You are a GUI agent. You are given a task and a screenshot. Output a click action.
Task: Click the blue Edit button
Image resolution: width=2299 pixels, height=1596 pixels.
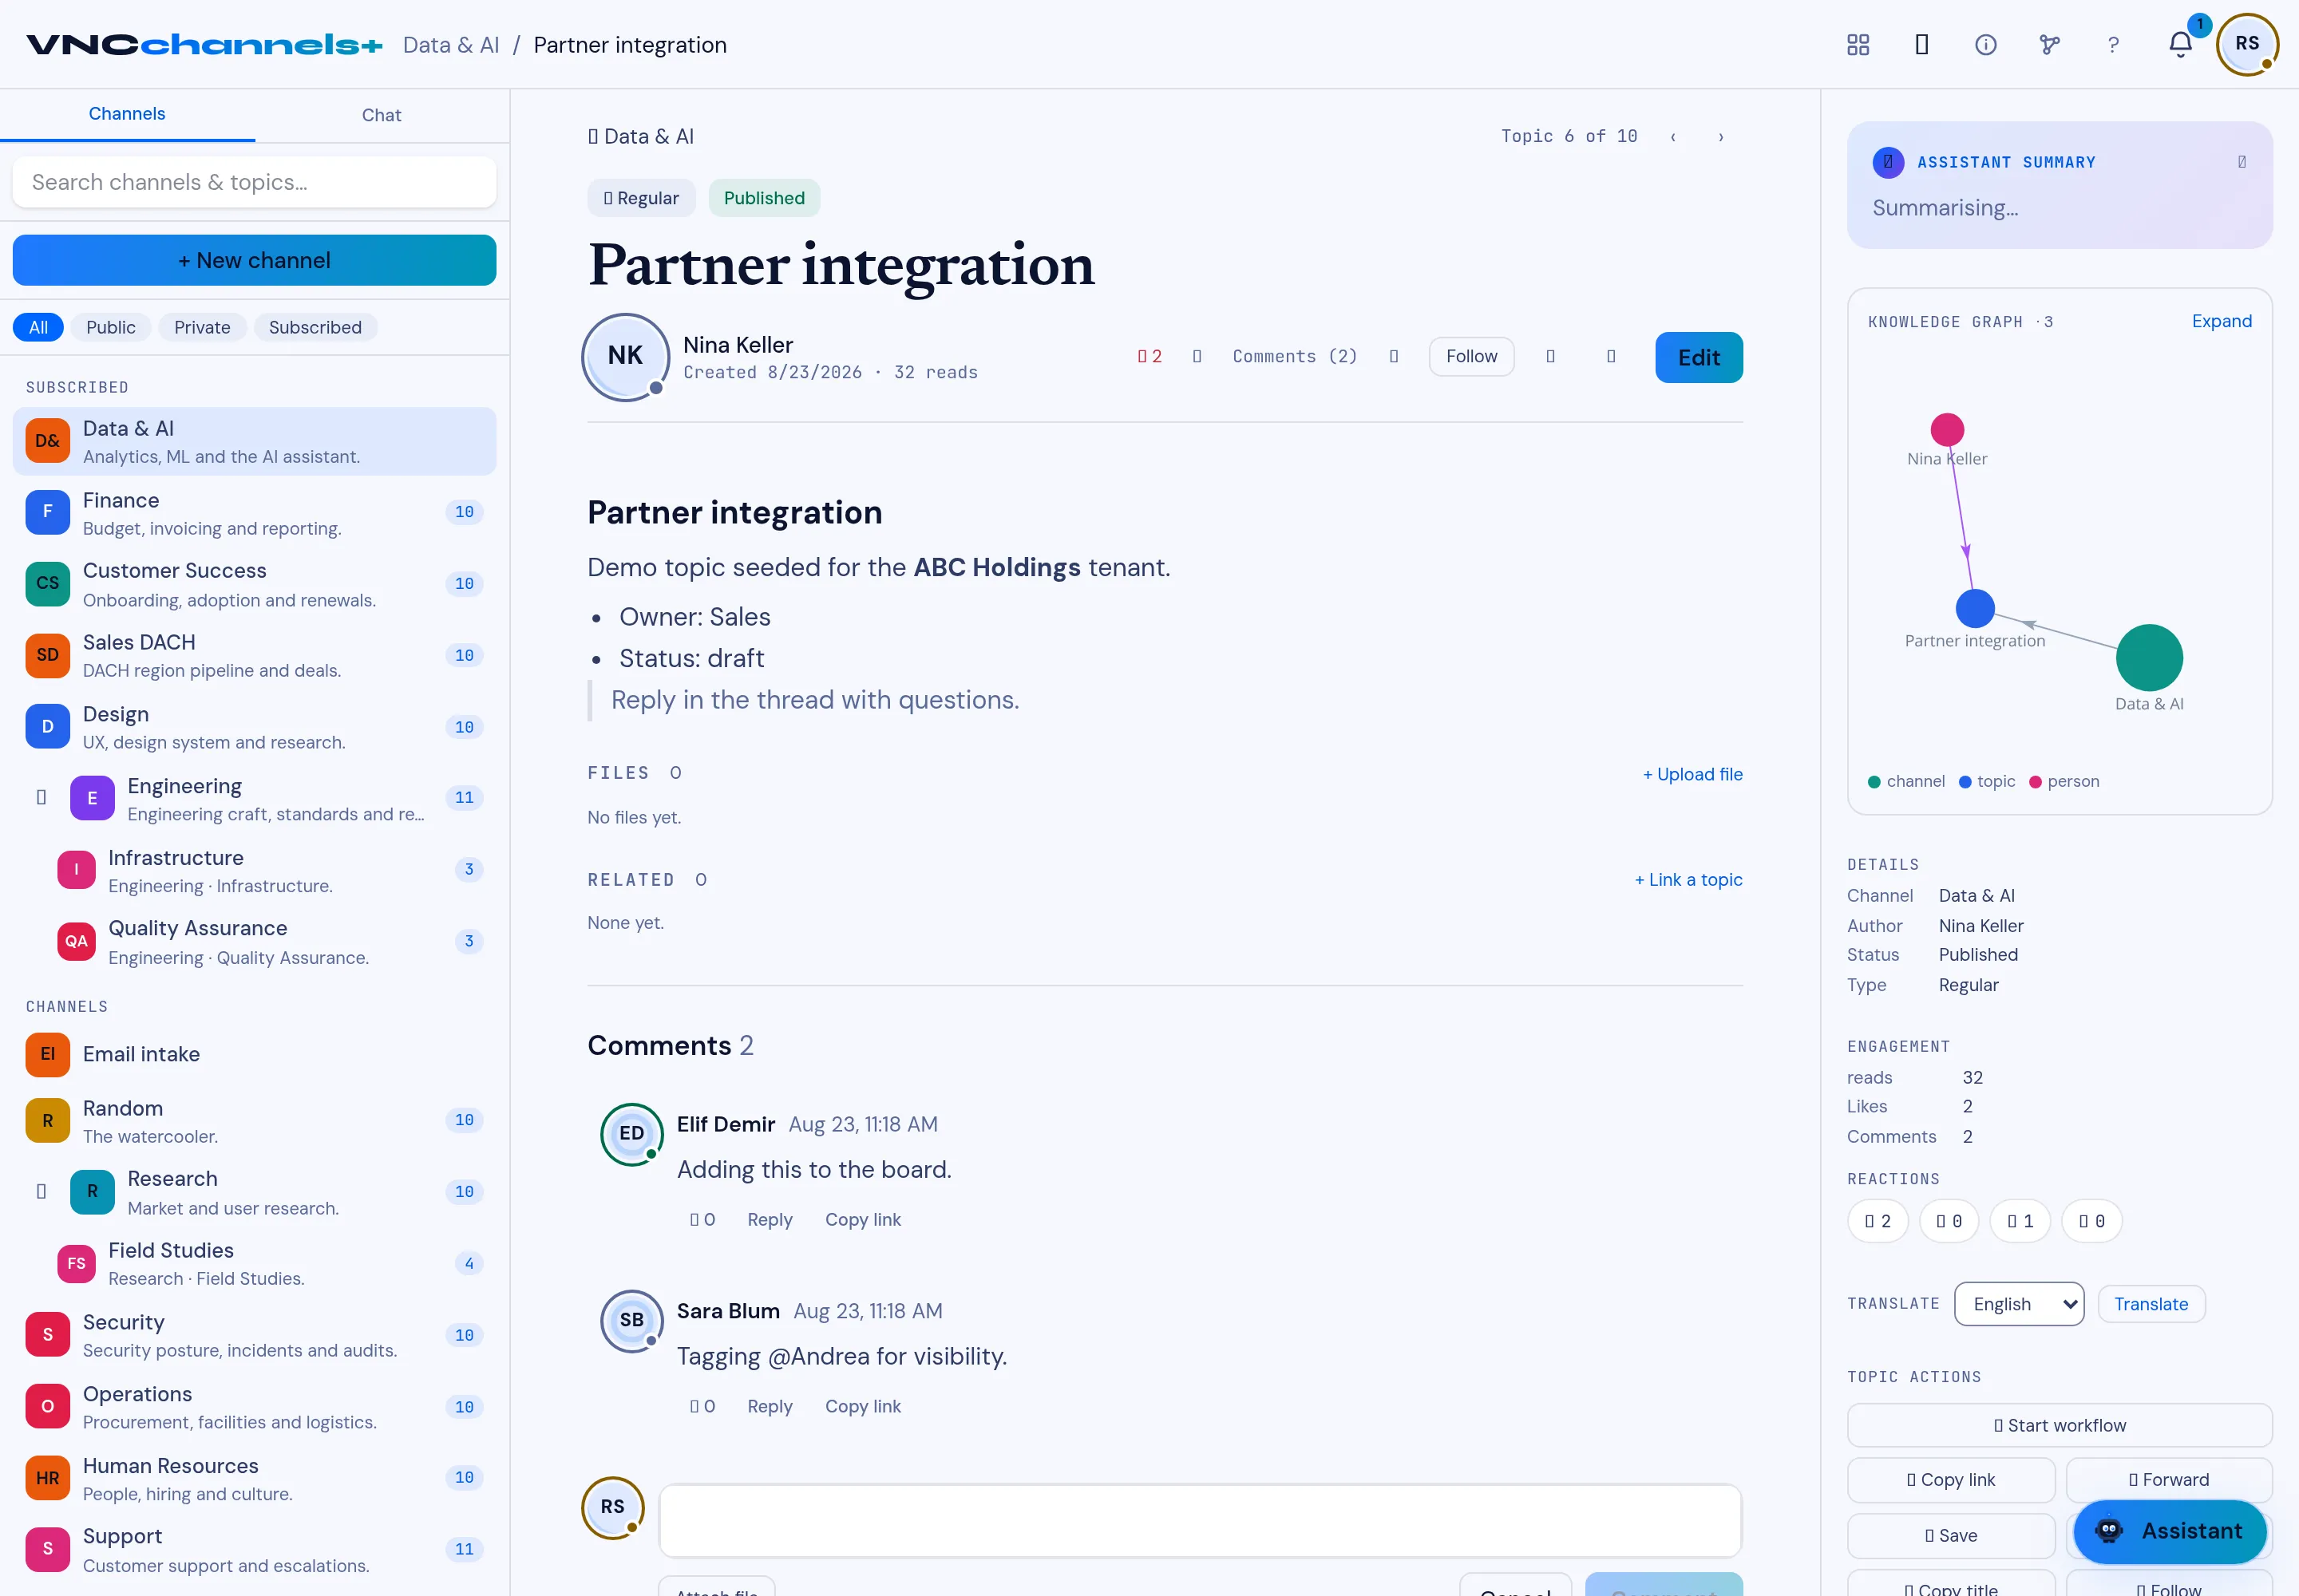(x=1699, y=358)
